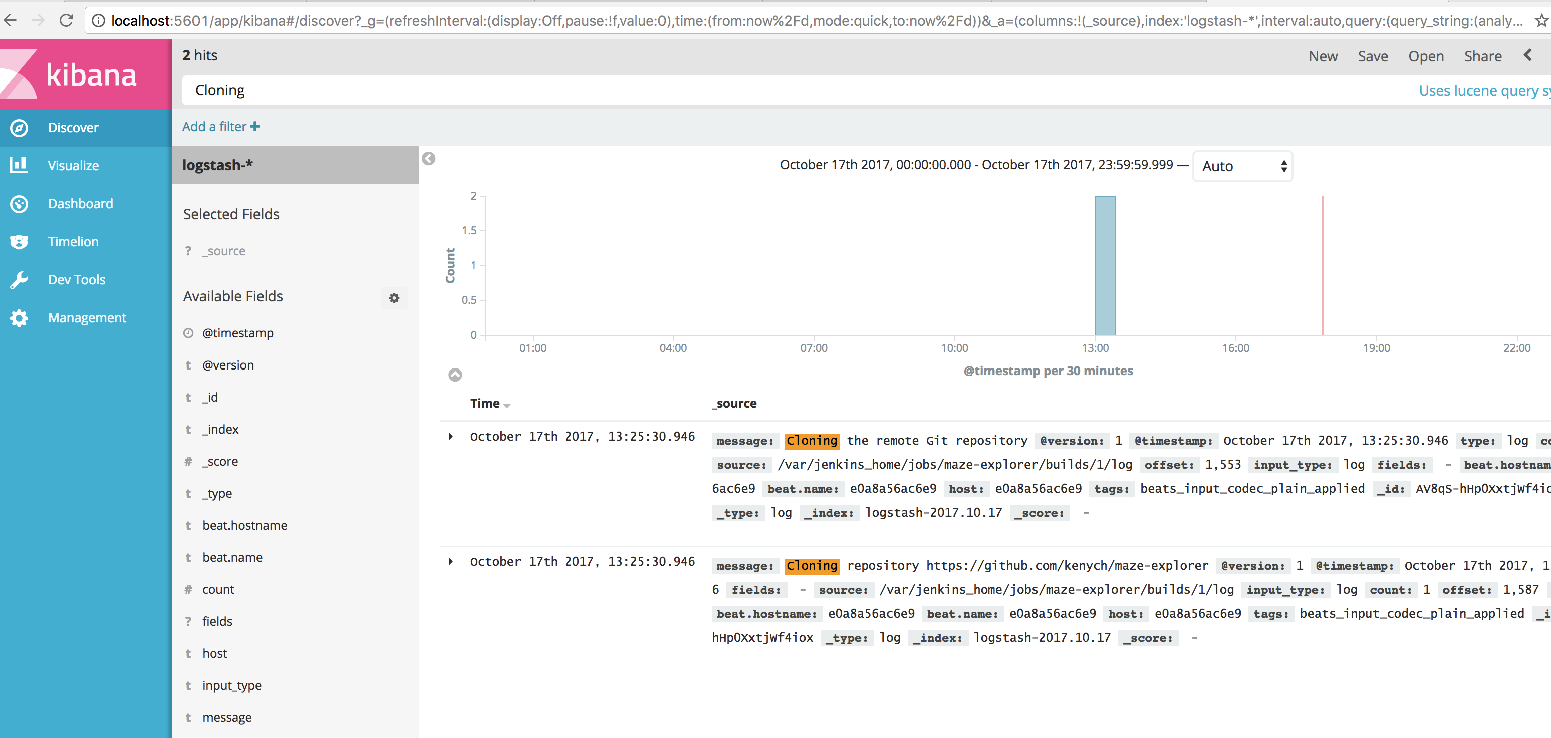Click the left chevron in the top nav
The width and height of the screenshot is (1551, 738).
(x=1527, y=55)
